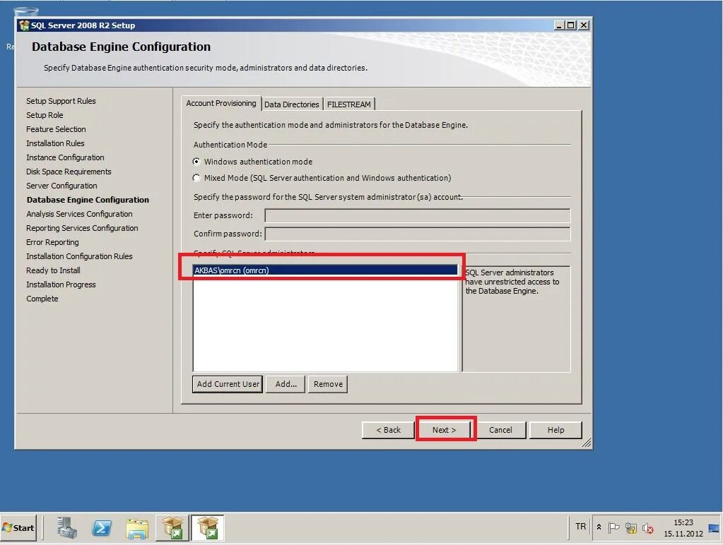
Task: Click the Remove button
Action: pyautogui.click(x=328, y=384)
